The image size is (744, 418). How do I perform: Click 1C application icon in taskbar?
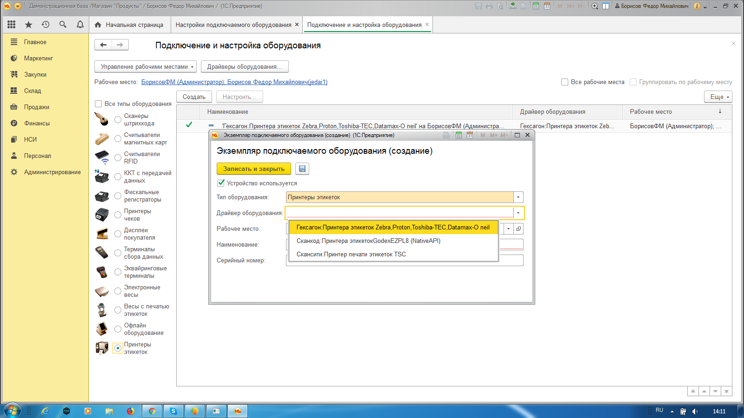(x=238, y=411)
